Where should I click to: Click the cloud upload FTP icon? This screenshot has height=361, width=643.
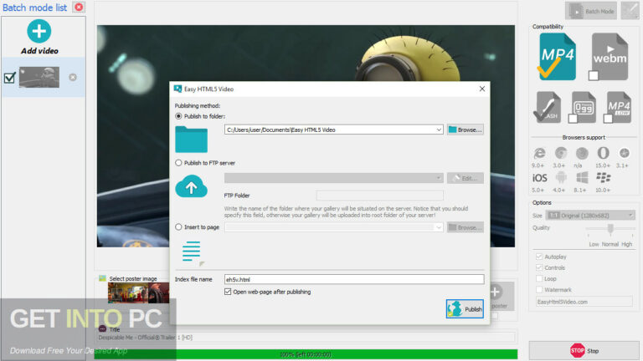coord(191,186)
